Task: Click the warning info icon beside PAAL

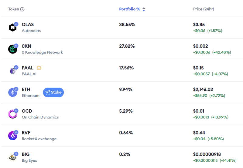Action: pyautogui.click(x=39, y=68)
